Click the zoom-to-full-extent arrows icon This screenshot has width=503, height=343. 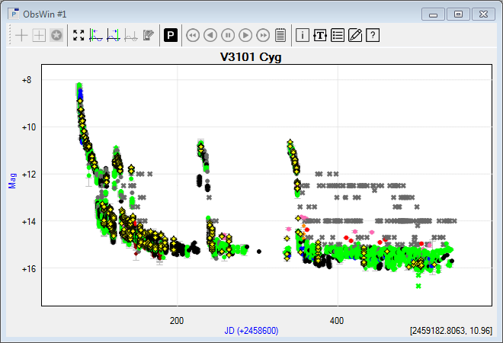[x=78, y=35]
